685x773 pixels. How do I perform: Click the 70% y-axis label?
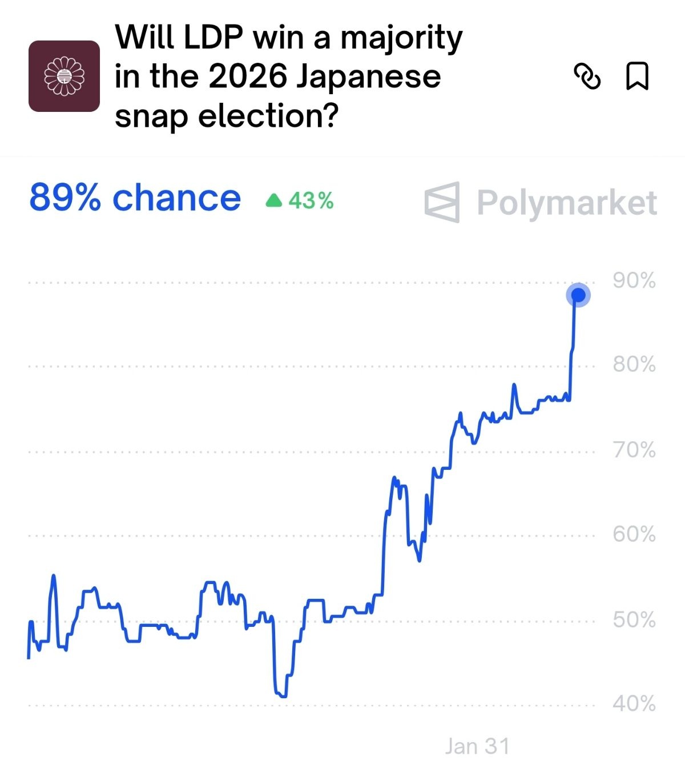[634, 450]
